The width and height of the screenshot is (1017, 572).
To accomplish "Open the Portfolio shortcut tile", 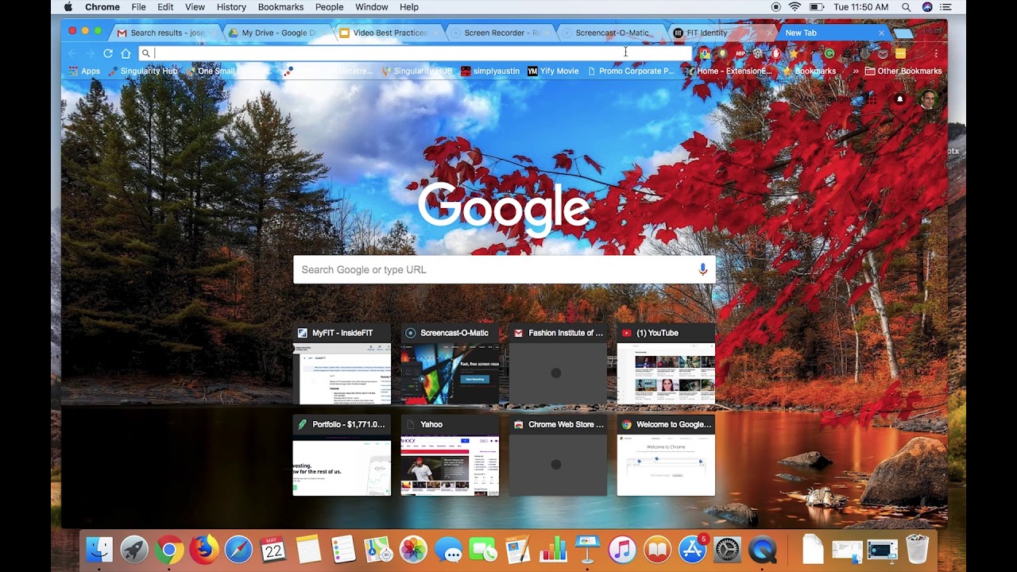I will click(342, 456).
